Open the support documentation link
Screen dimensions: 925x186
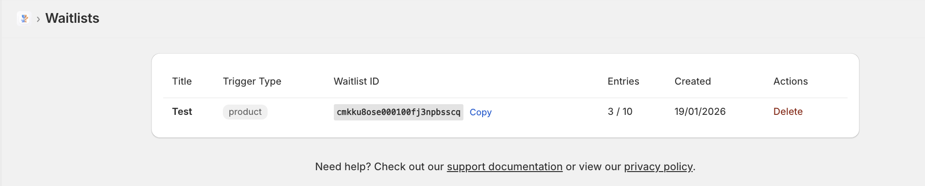point(504,166)
